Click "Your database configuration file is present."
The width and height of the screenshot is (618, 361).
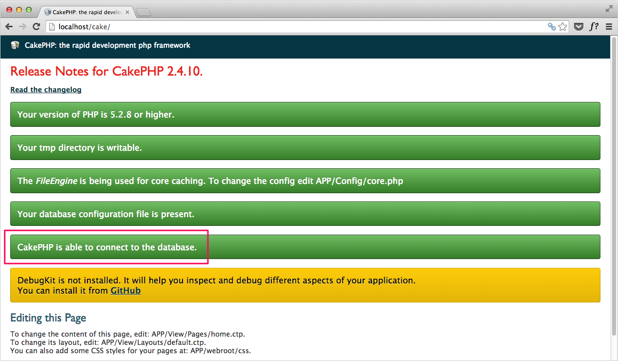pos(305,214)
